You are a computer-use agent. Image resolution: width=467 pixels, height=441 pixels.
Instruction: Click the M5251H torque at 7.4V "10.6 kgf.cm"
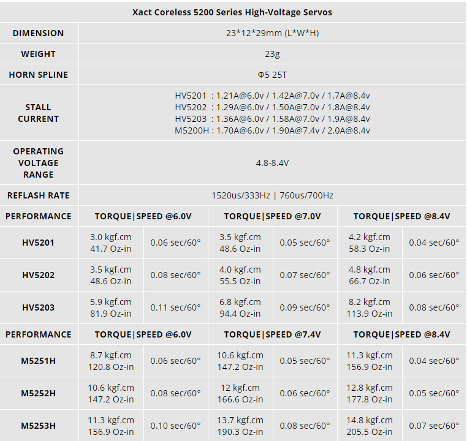pyautogui.click(x=240, y=355)
